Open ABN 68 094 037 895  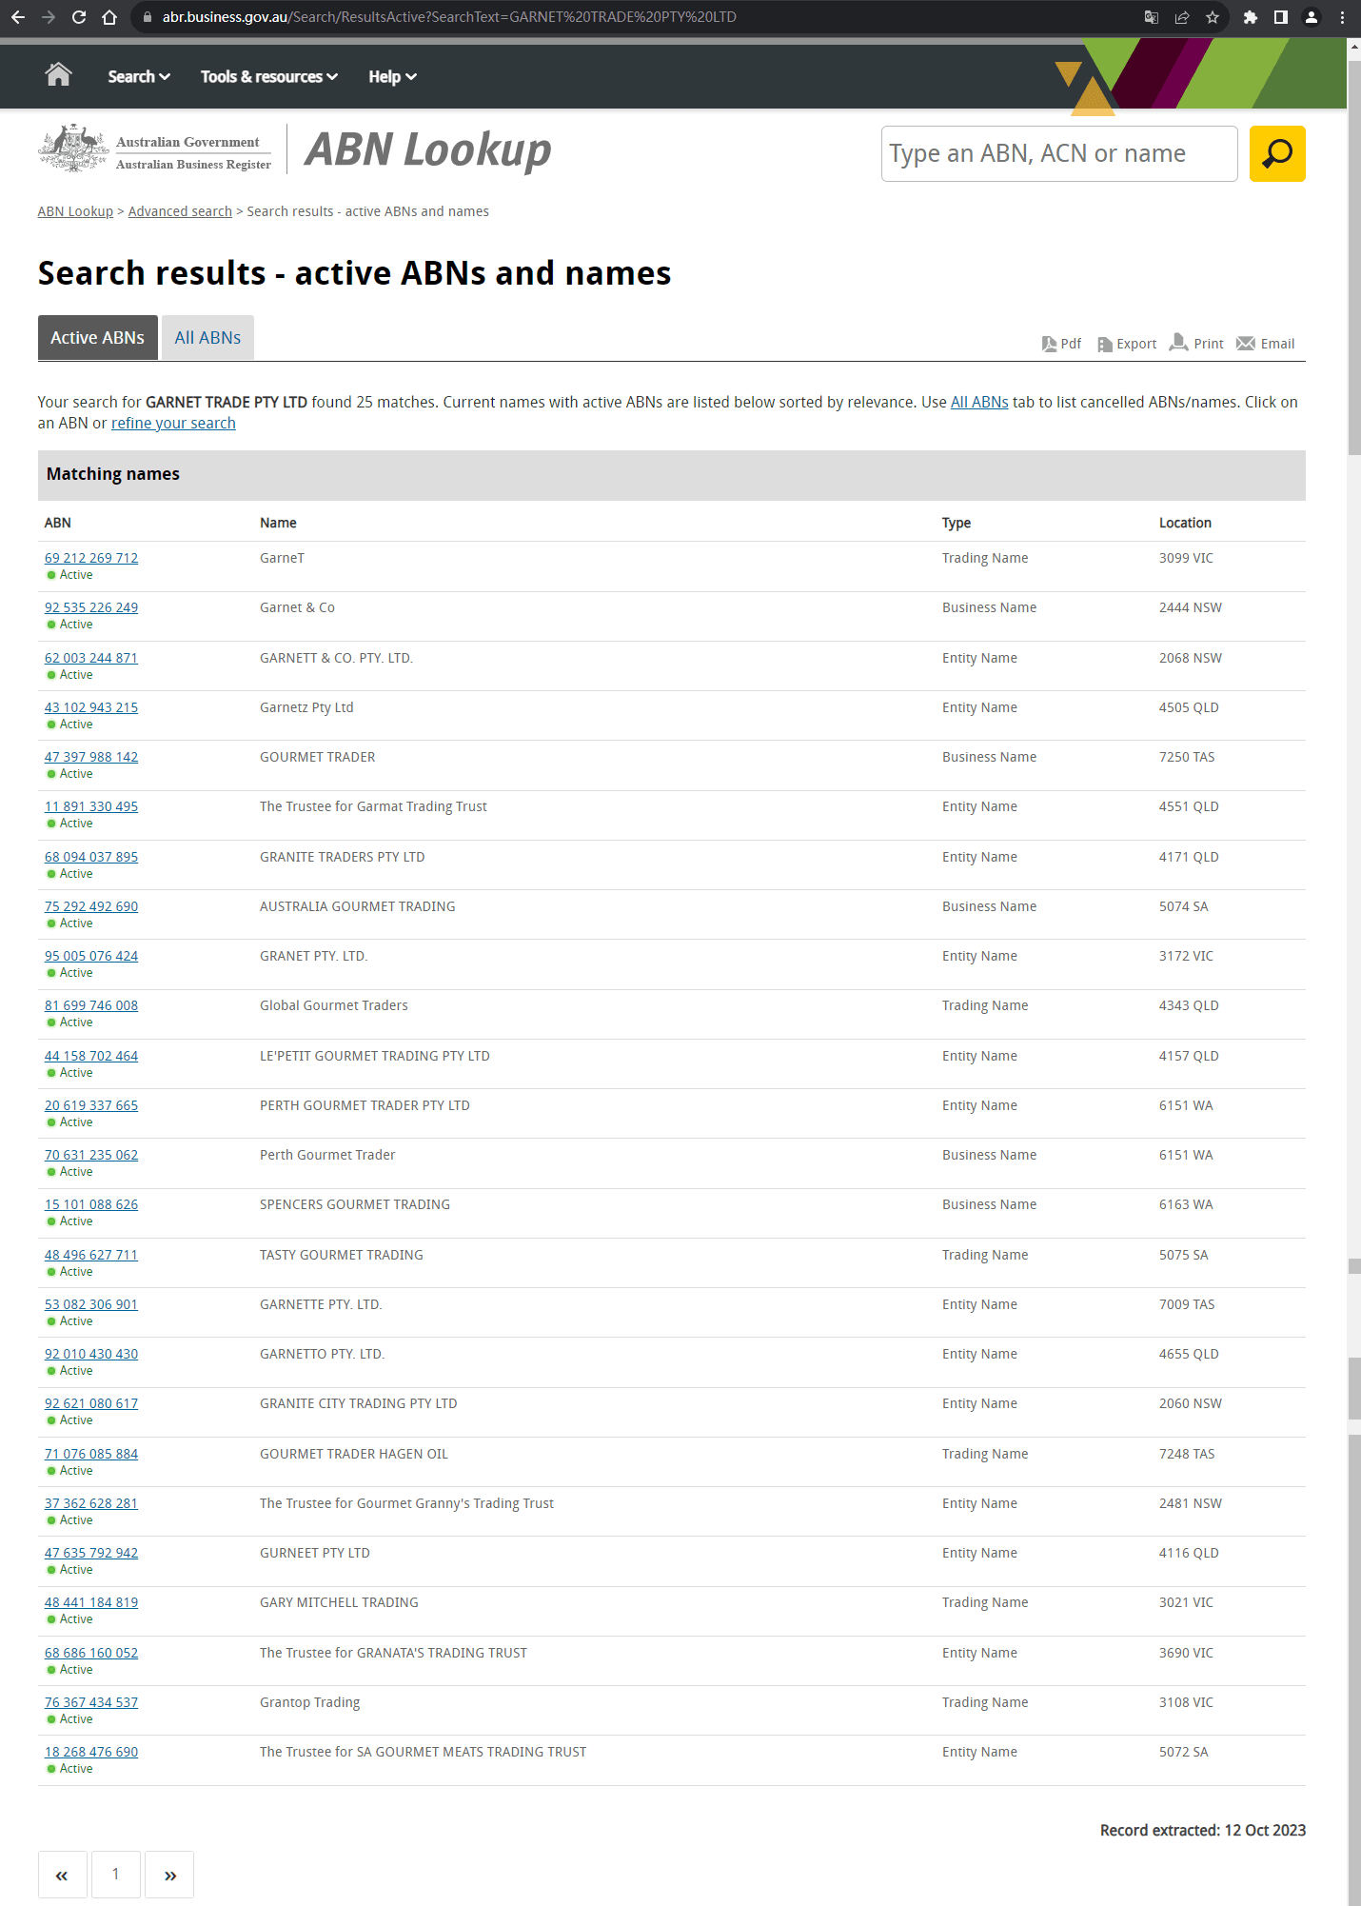tap(91, 857)
